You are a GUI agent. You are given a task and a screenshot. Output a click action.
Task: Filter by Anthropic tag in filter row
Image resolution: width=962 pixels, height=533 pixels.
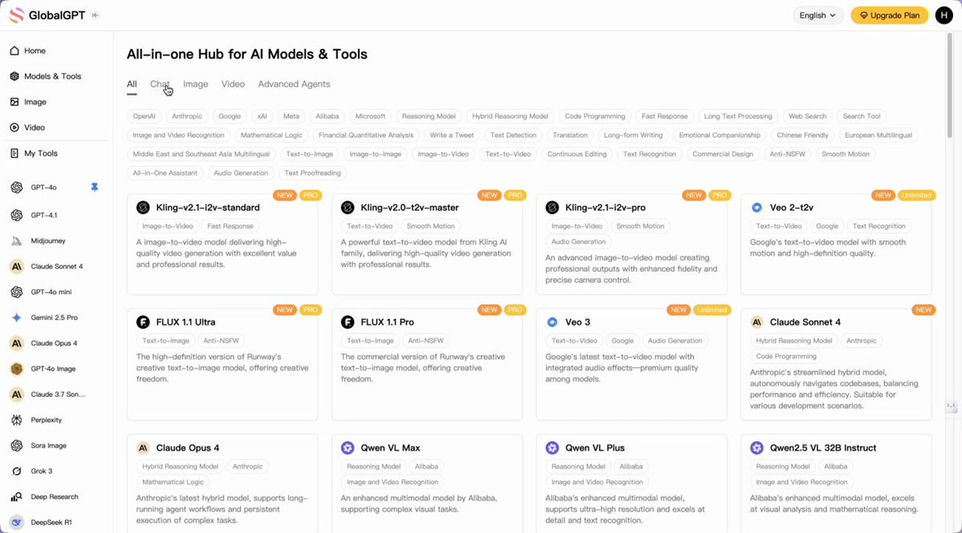click(187, 116)
